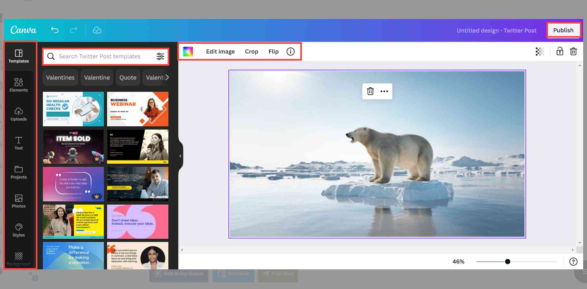
Task: Click Edit image in toolbar
Action: point(220,52)
